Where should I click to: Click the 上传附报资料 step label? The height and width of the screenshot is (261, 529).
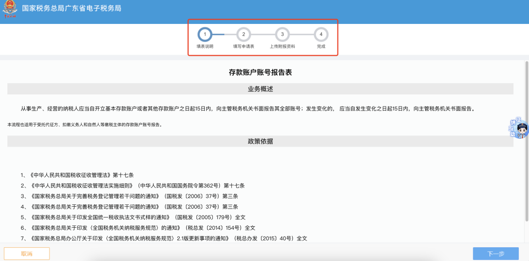click(x=282, y=46)
